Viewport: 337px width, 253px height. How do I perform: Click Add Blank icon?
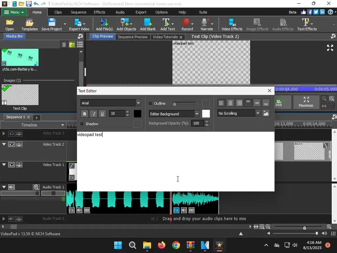(x=148, y=22)
